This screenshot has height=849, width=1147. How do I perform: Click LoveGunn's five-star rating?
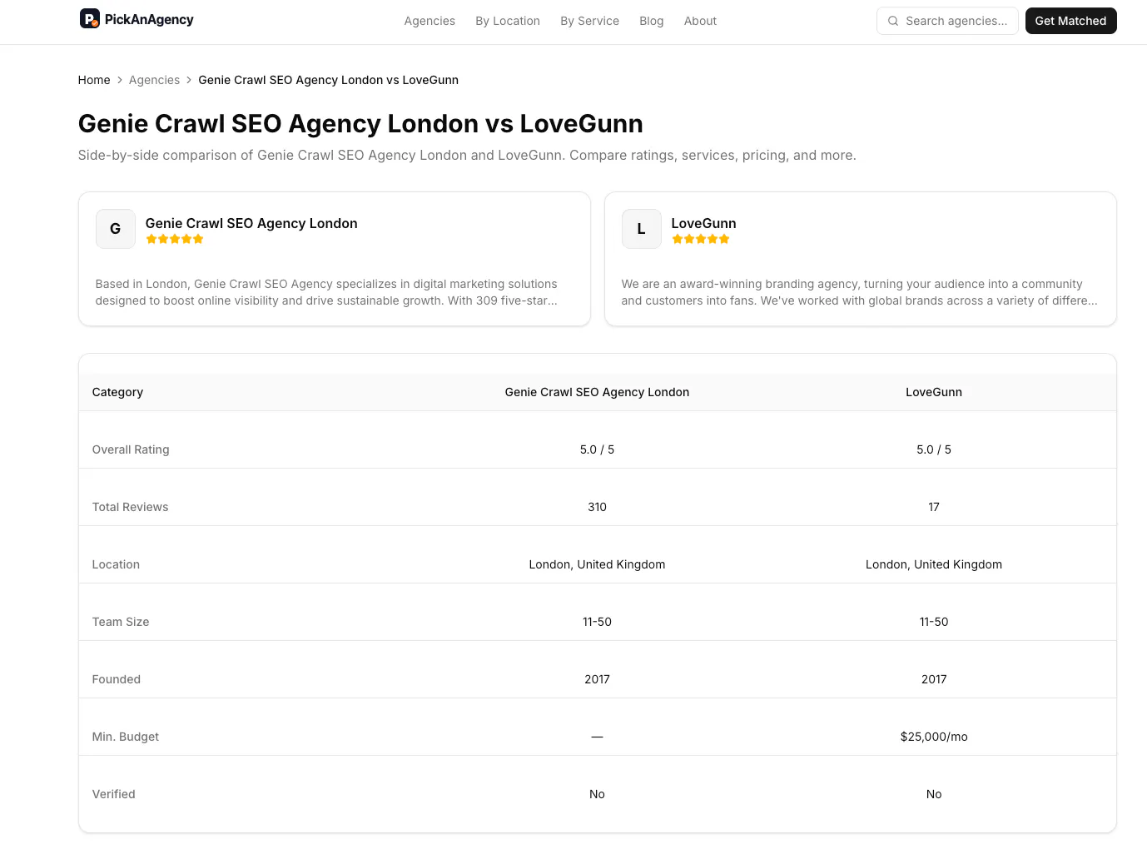[701, 239]
